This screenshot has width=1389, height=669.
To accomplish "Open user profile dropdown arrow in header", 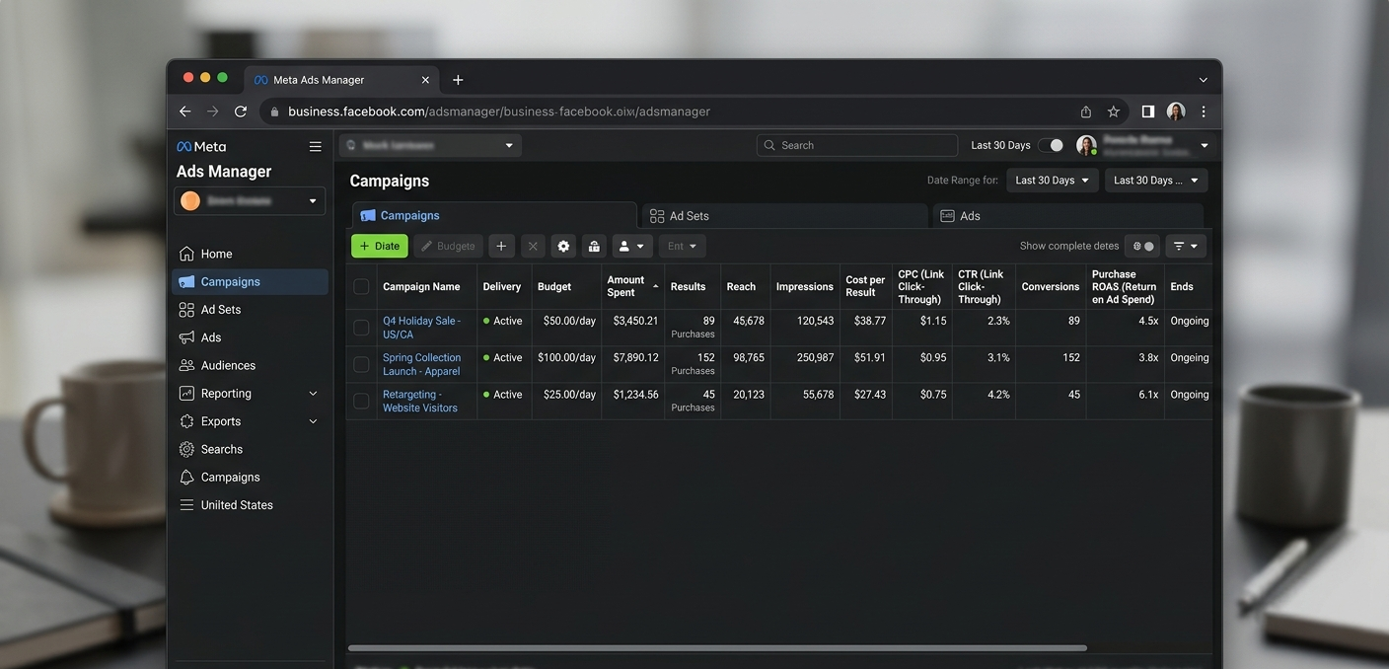I will 1204,145.
